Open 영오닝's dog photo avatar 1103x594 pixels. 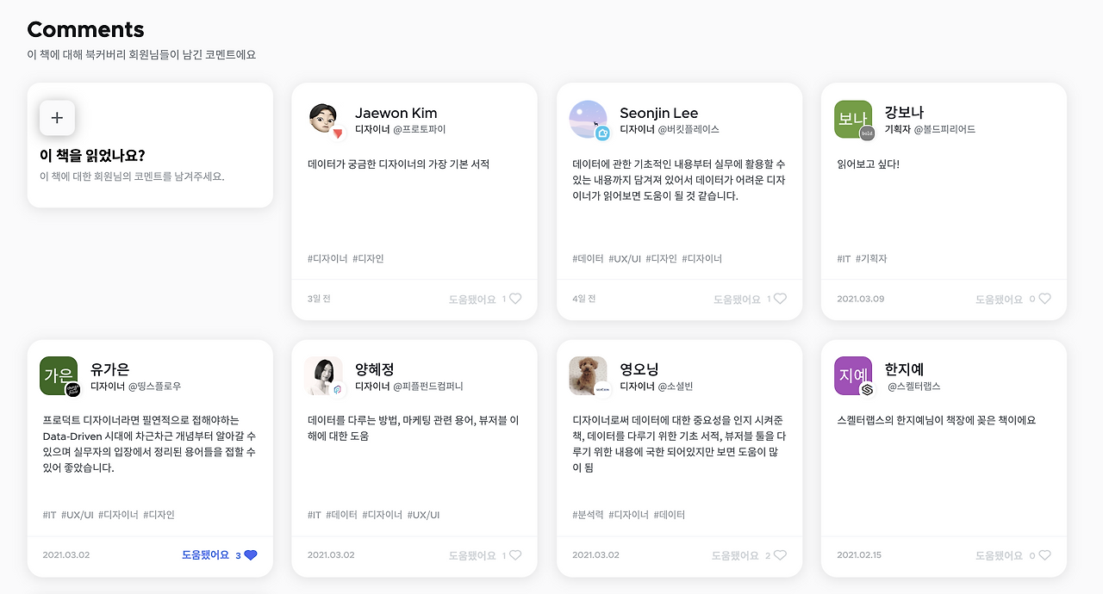[587, 376]
